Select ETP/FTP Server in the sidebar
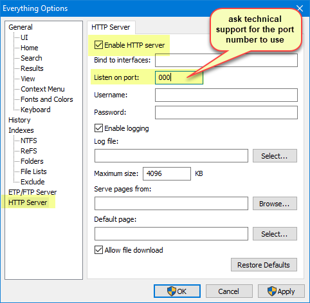The height and width of the screenshot is (303, 310). pos(32,192)
